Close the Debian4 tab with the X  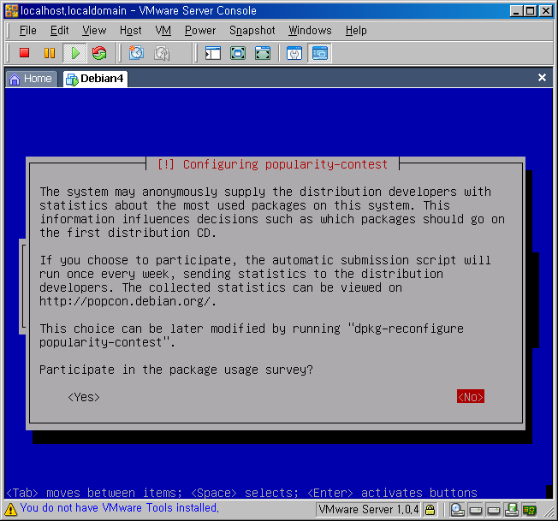[542, 78]
